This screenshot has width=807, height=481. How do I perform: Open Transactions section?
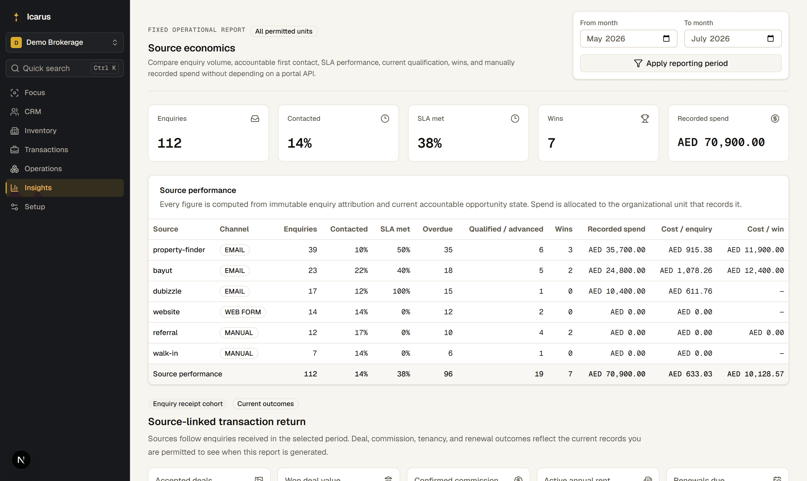(x=65, y=150)
